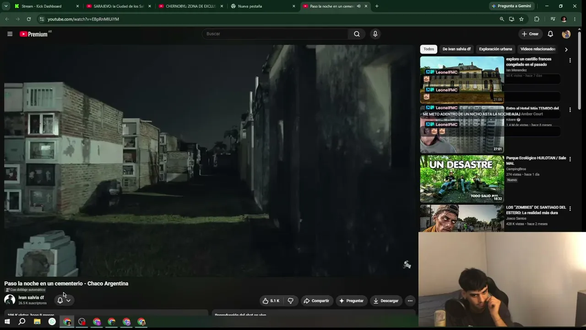Click the Compartir share button

click(x=316, y=301)
